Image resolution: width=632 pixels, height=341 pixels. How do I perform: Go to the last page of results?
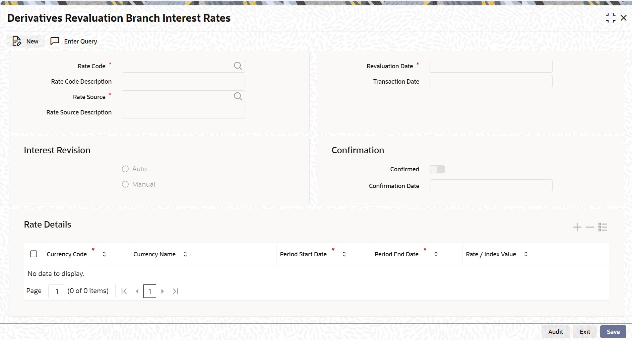click(x=176, y=291)
